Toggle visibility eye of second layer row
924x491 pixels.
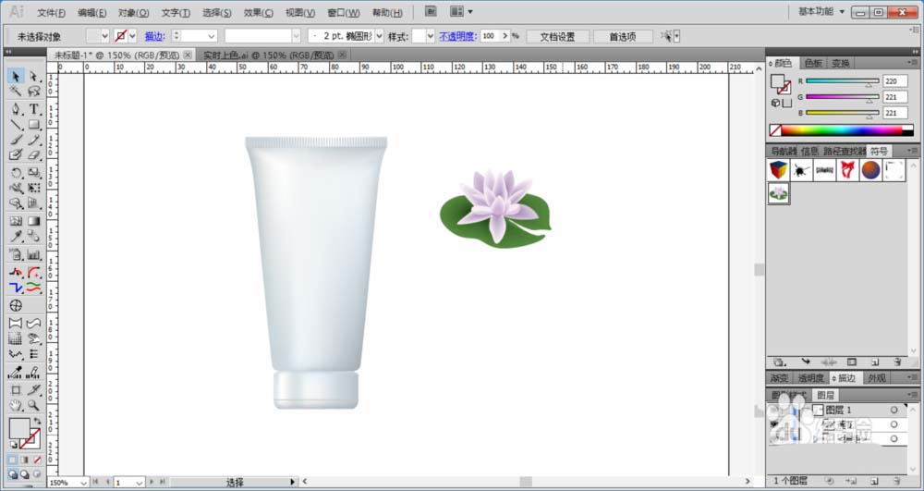[x=774, y=424]
